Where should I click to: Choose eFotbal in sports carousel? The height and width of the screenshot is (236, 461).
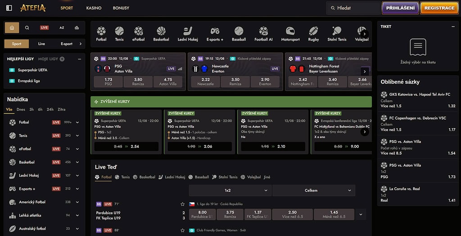(x=139, y=34)
